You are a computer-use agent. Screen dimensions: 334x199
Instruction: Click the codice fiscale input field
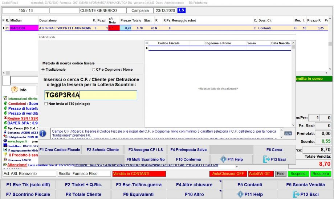click(x=91, y=95)
